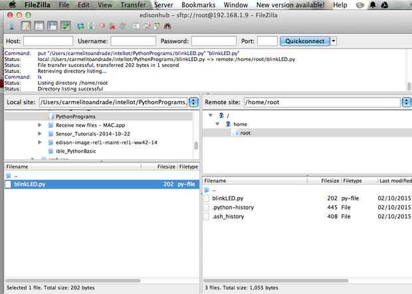This screenshot has height=294, width=412.
Task: Open file search with the binoculars icon
Action: (167, 27)
